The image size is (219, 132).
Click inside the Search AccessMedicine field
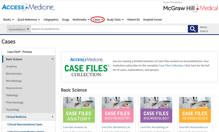109,29
